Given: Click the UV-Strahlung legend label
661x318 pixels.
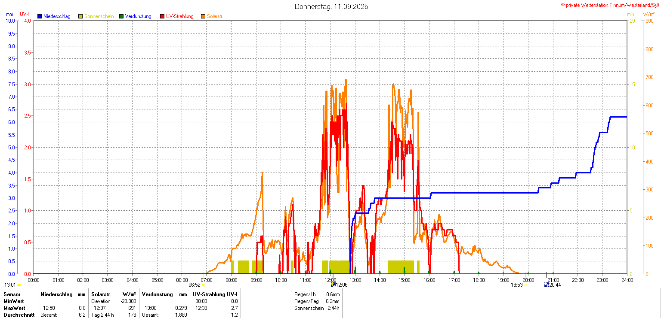Looking at the screenshot, I should tap(179, 16).
